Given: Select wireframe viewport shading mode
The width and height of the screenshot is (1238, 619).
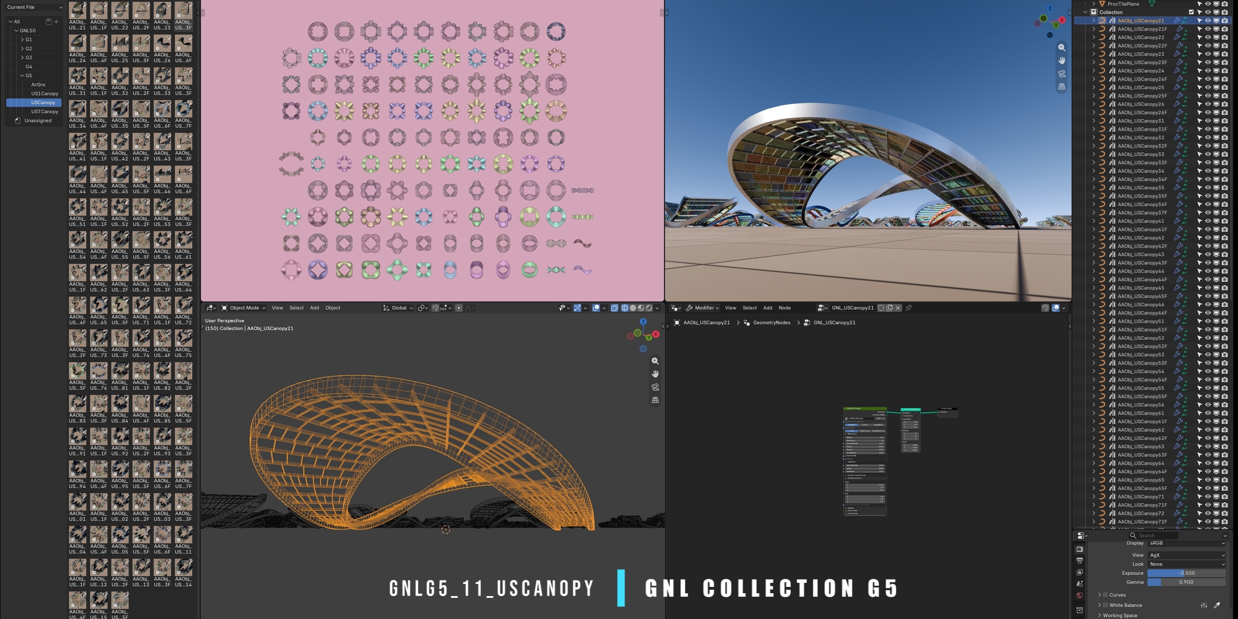Looking at the screenshot, I should [625, 308].
